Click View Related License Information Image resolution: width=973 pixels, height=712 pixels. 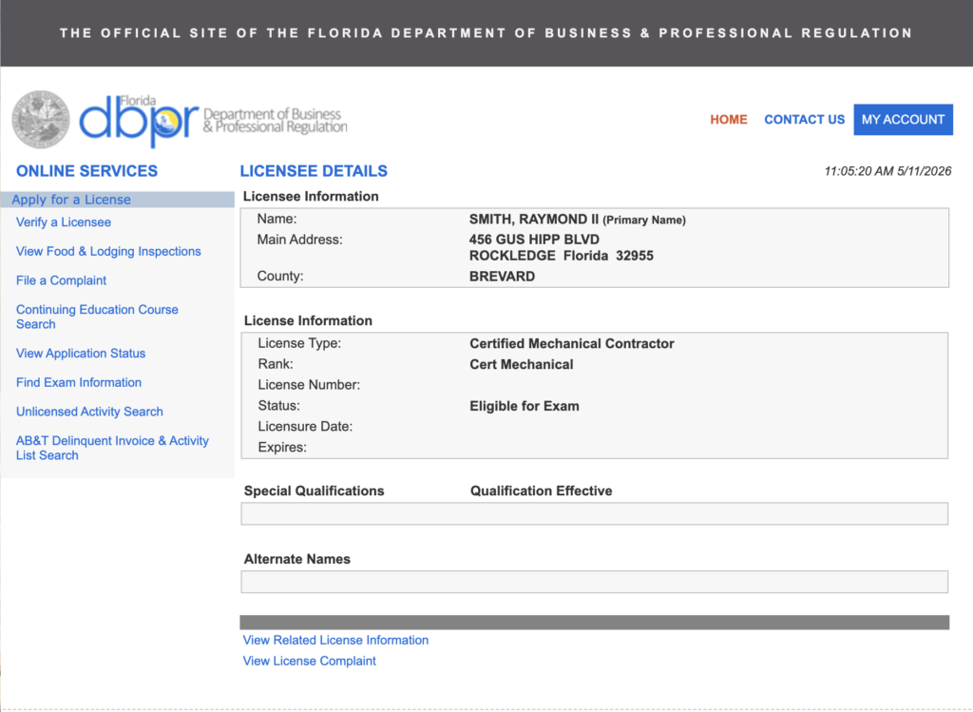[335, 640]
